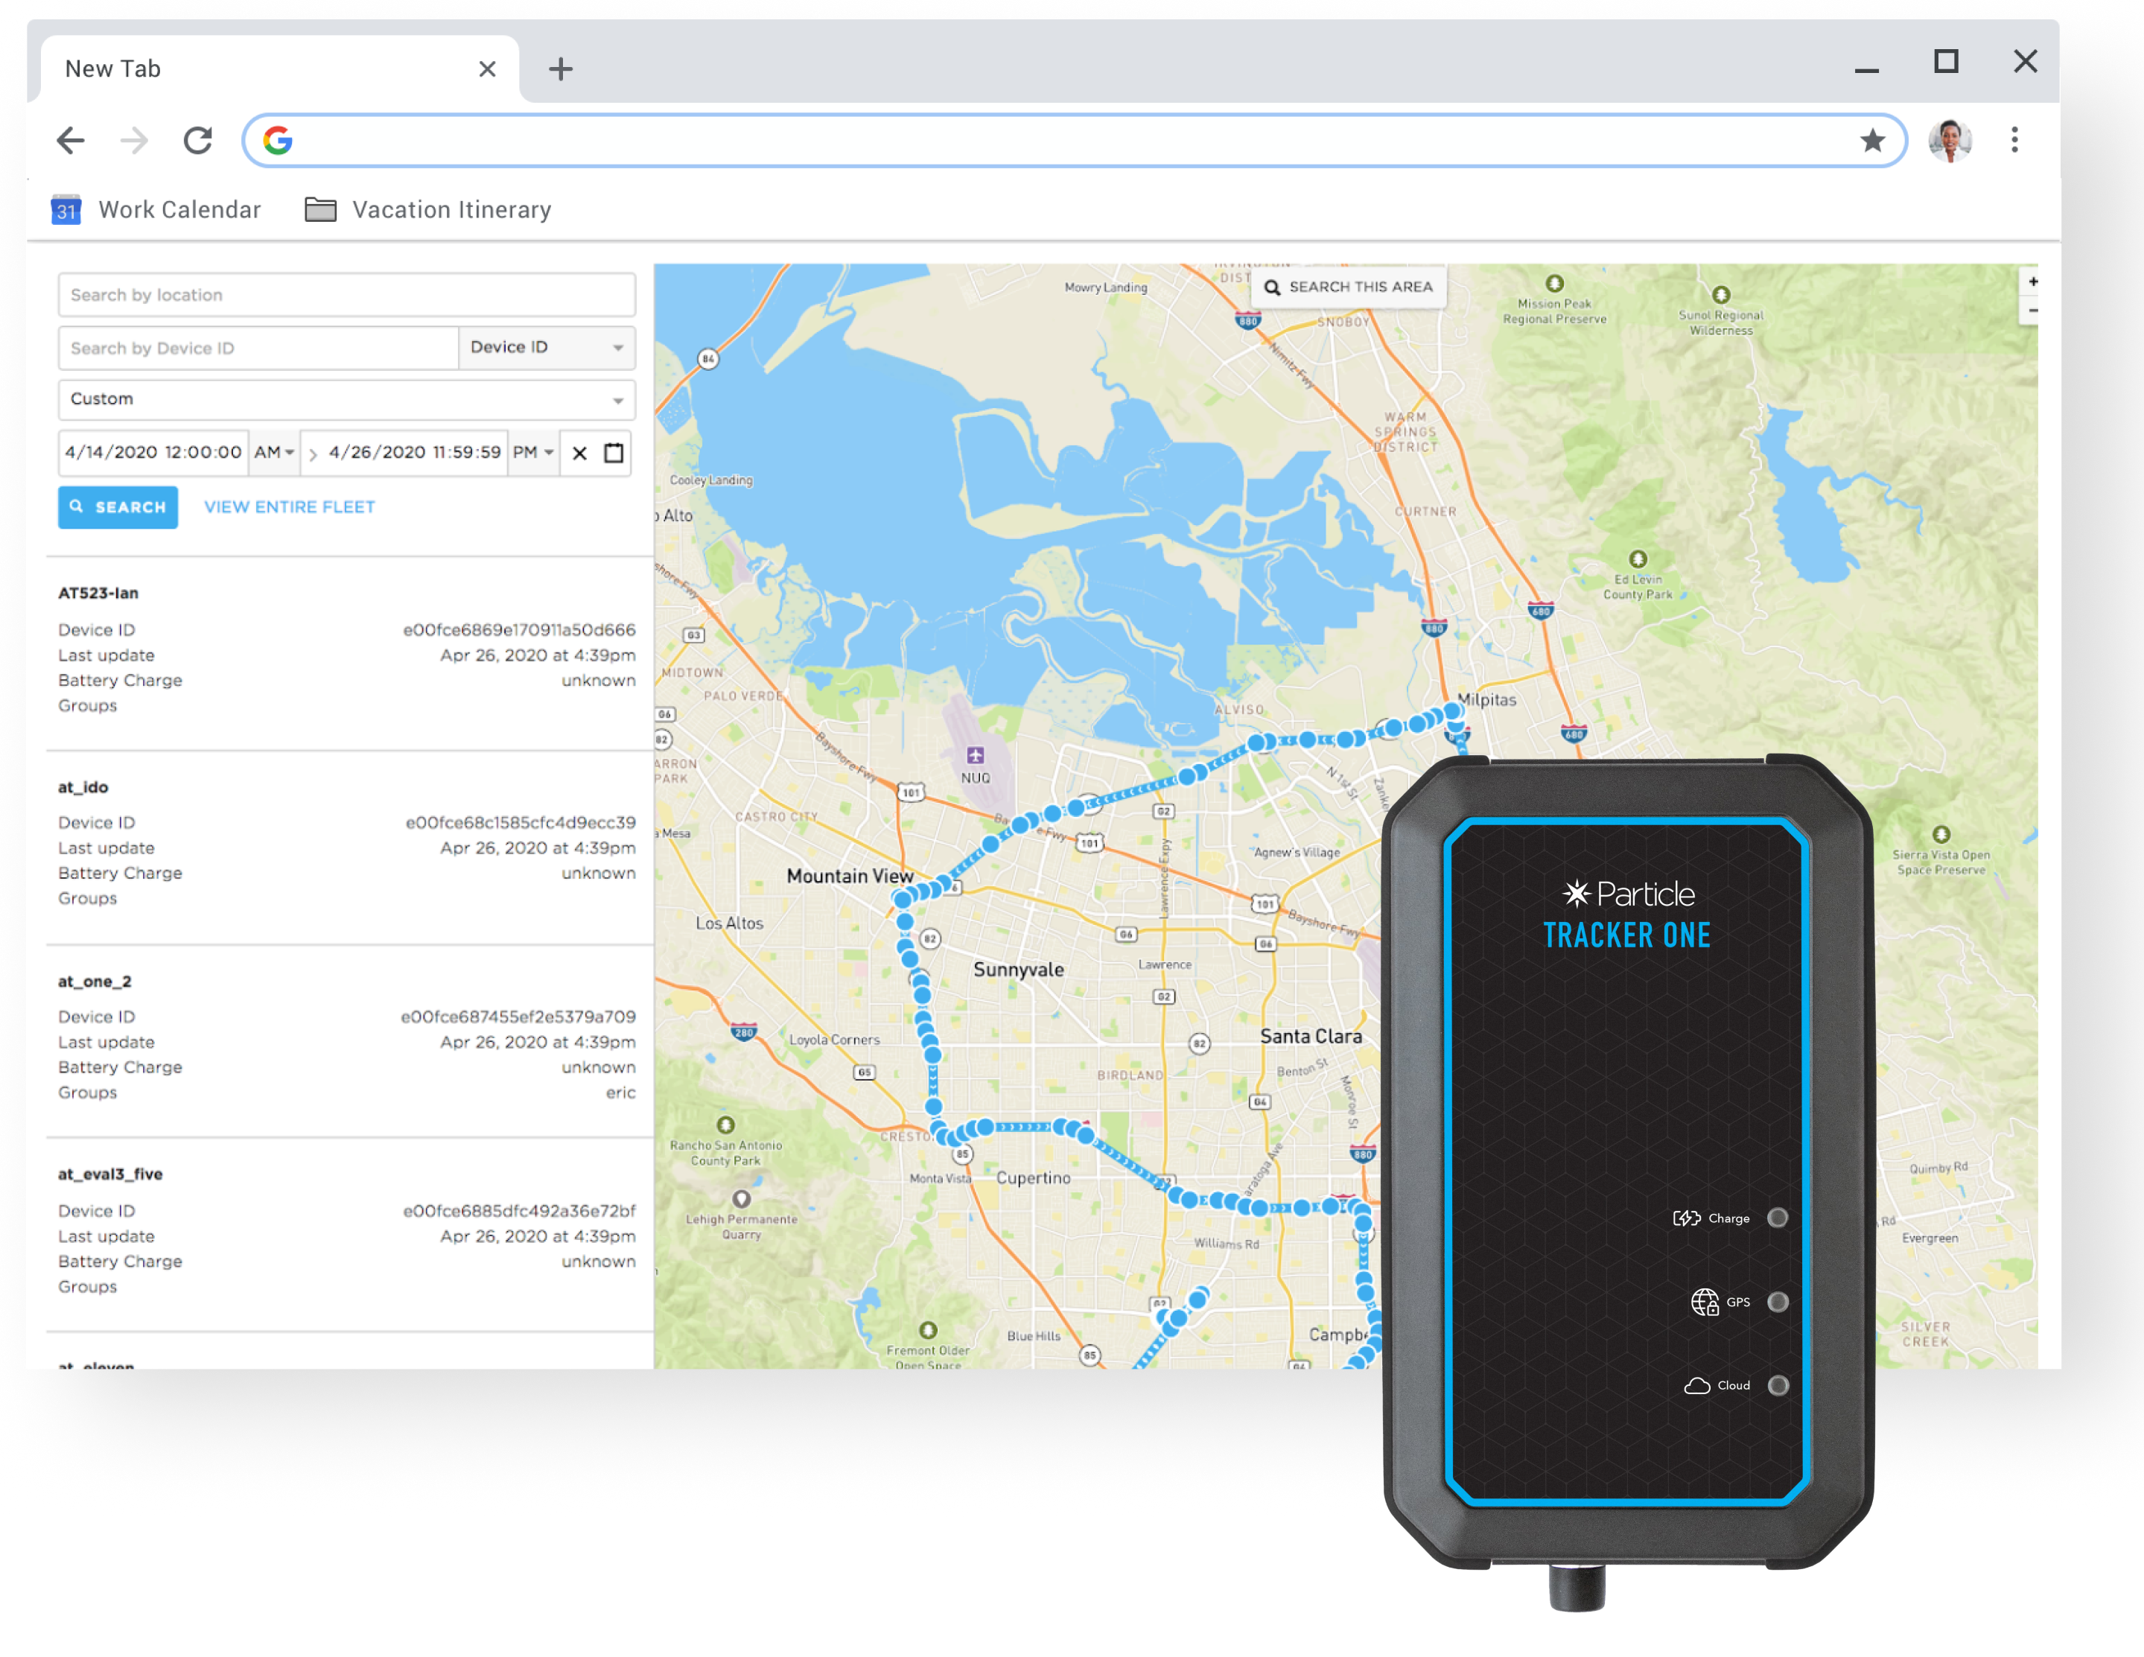Click the NUQ airport marker on map
This screenshot has width=2144, height=1657.
[x=975, y=755]
